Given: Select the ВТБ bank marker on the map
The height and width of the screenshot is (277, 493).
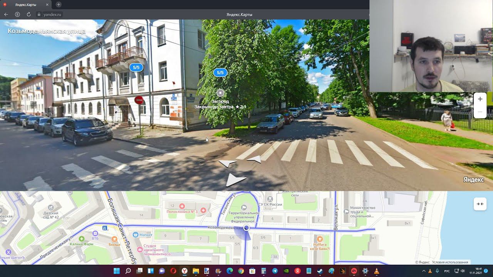Looking at the screenshot, I should tap(95, 233).
